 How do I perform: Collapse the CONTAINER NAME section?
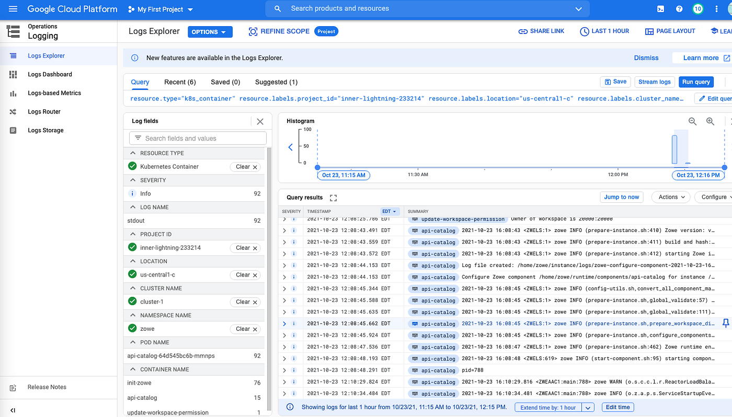132,369
